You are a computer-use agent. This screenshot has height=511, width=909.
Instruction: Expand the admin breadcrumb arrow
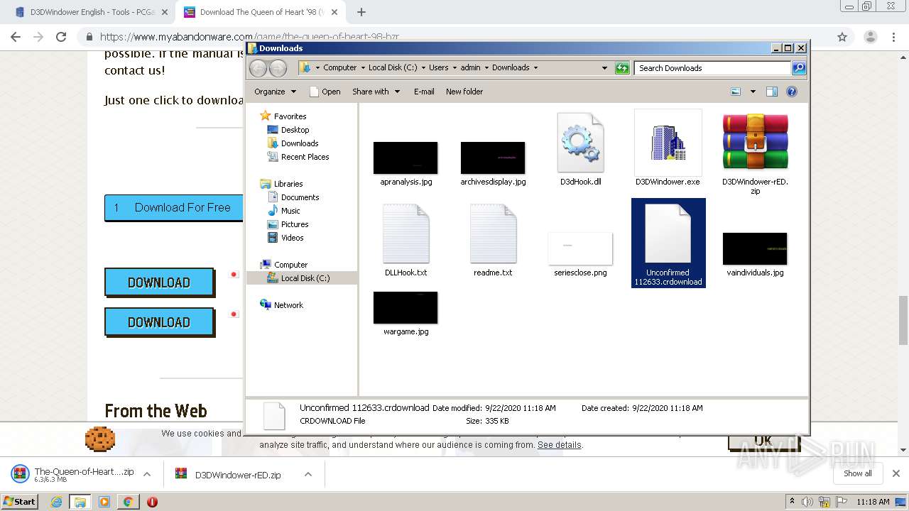[486, 68]
